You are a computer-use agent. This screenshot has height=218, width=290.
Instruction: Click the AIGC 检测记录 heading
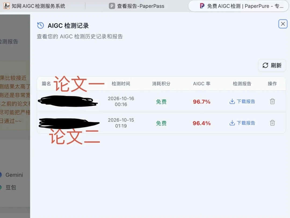(68, 26)
